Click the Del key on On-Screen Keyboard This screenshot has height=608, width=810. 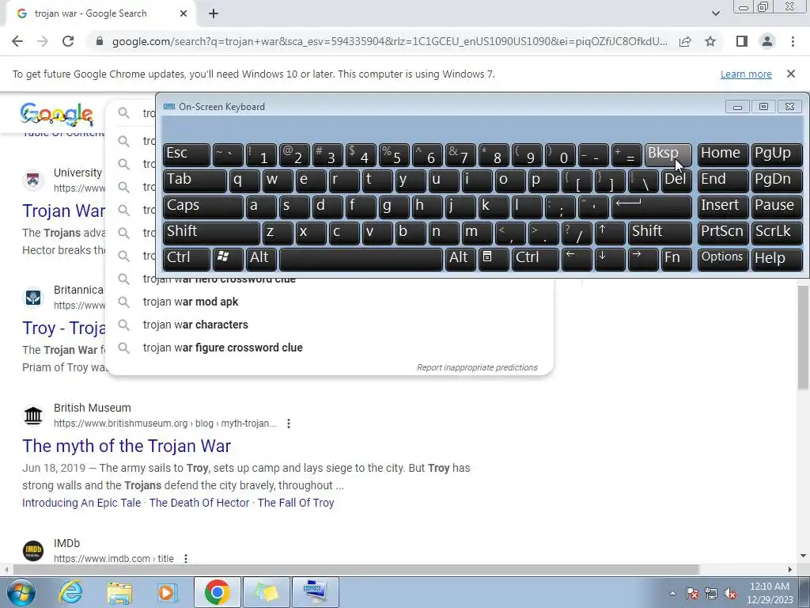click(676, 180)
